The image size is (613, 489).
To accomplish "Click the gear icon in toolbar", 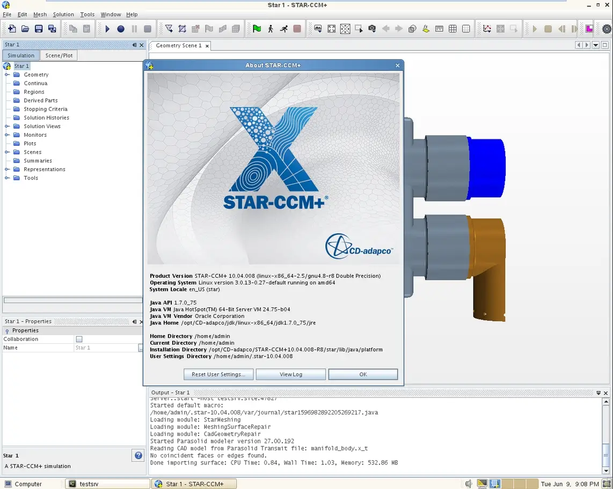I will (x=607, y=28).
